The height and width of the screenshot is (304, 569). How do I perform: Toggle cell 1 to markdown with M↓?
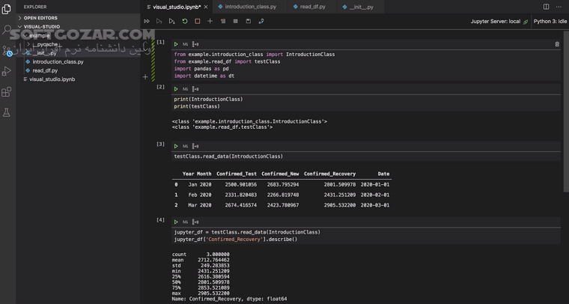[186, 44]
